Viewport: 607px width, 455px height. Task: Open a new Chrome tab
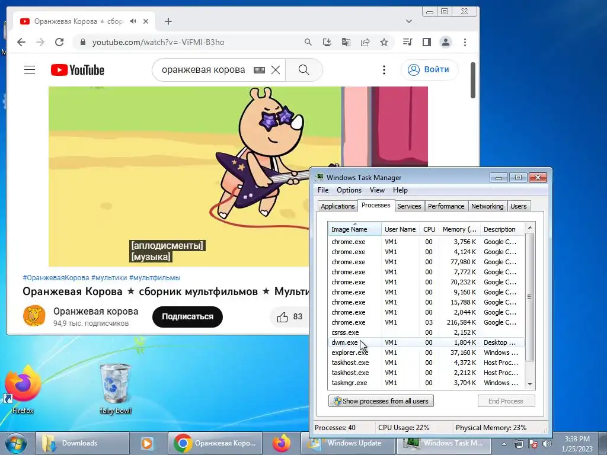168,21
